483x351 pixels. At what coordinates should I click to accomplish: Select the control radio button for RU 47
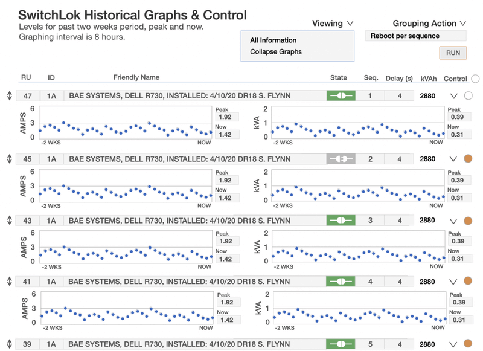click(468, 95)
